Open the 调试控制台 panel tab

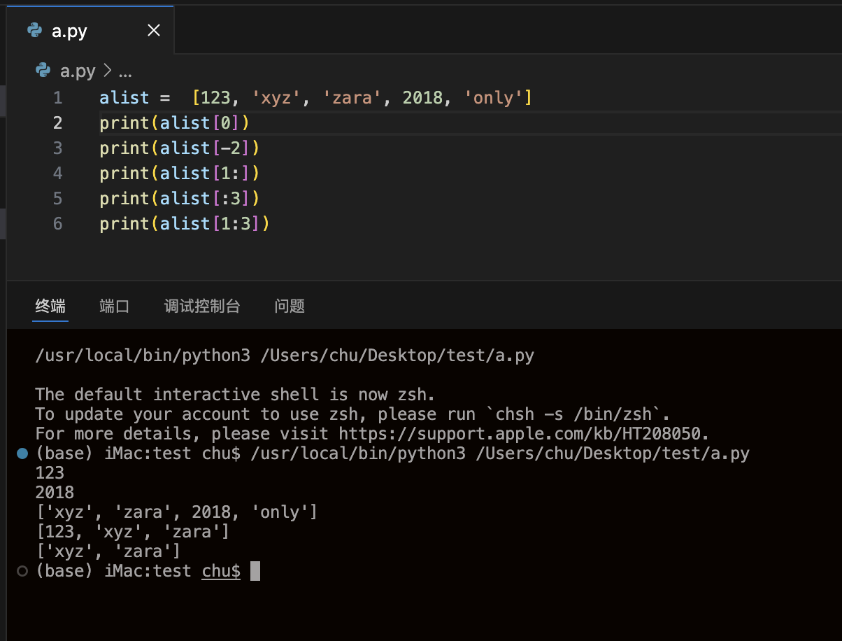click(202, 306)
